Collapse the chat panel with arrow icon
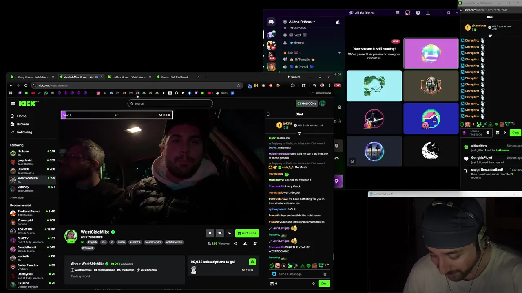The height and width of the screenshot is (293, 522). coord(268,114)
